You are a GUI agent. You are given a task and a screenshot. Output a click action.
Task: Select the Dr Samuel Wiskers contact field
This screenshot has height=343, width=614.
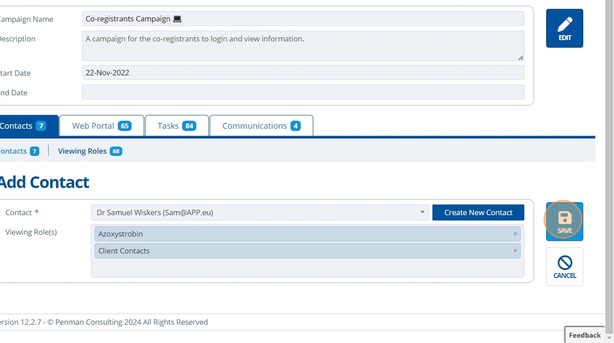tap(260, 212)
